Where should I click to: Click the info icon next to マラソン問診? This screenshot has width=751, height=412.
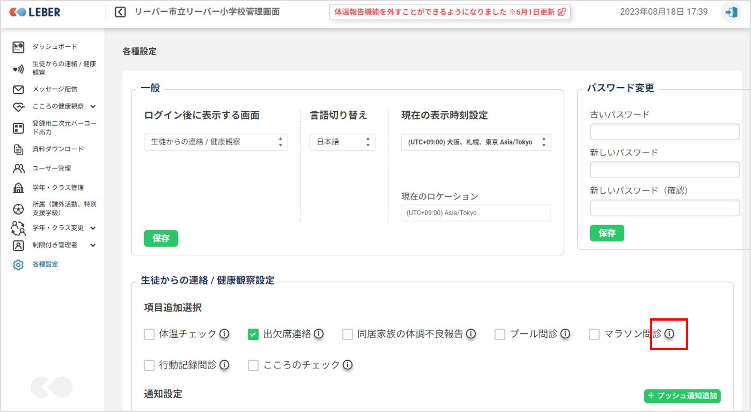click(x=669, y=333)
